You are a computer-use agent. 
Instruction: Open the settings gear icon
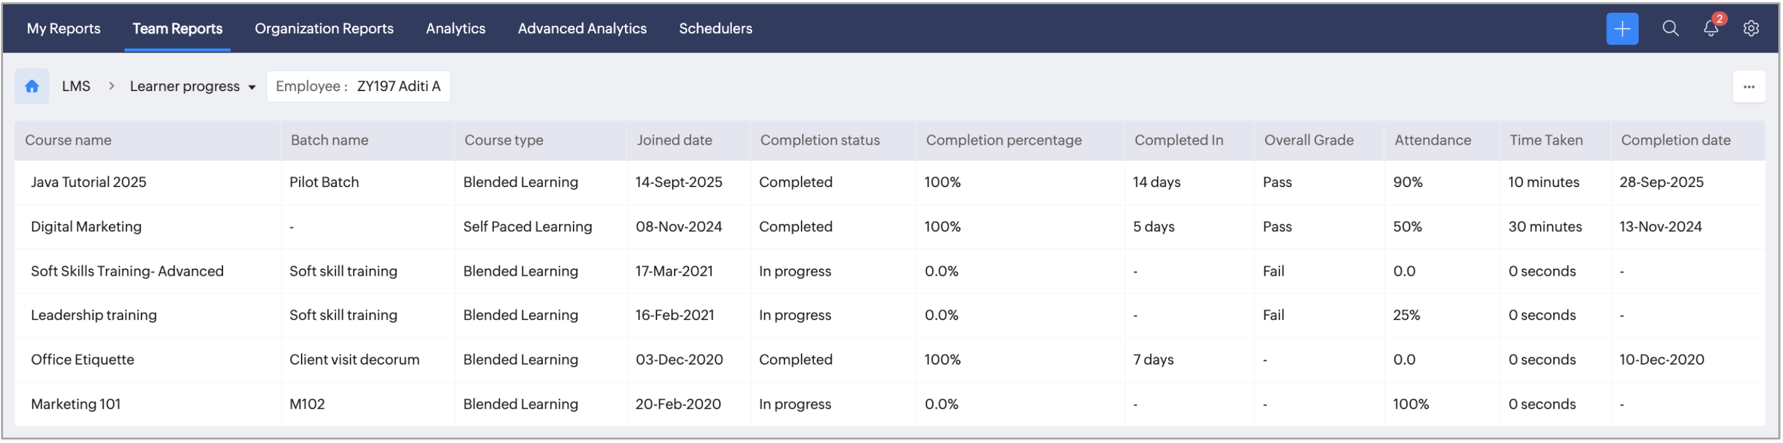[1750, 29]
